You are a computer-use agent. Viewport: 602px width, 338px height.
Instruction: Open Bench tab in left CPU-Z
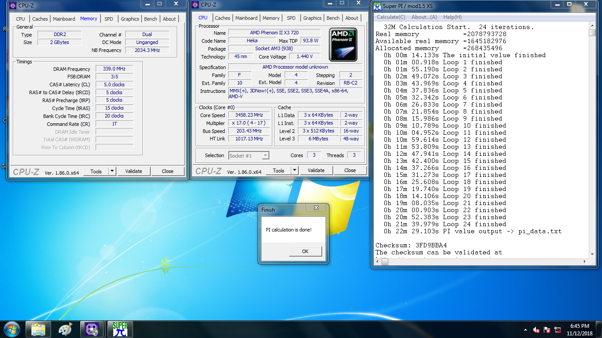coord(151,19)
